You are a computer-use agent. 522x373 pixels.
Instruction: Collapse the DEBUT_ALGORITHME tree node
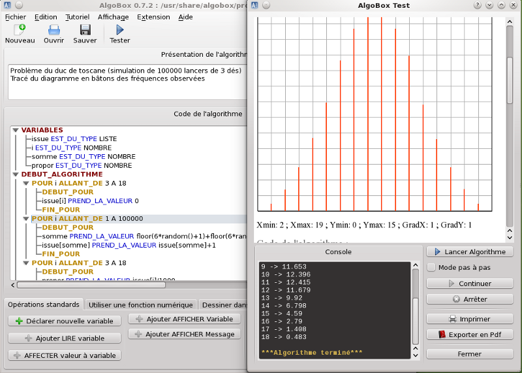(x=16, y=174)
